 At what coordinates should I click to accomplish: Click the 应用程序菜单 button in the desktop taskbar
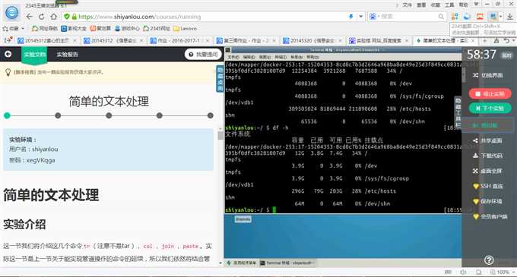pos(241,263)
